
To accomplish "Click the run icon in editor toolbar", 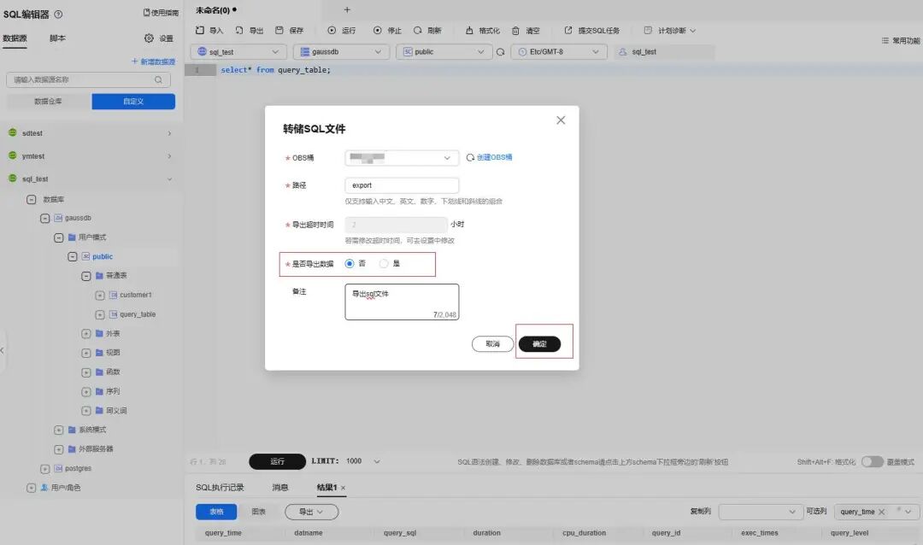I will pos(332,30).
